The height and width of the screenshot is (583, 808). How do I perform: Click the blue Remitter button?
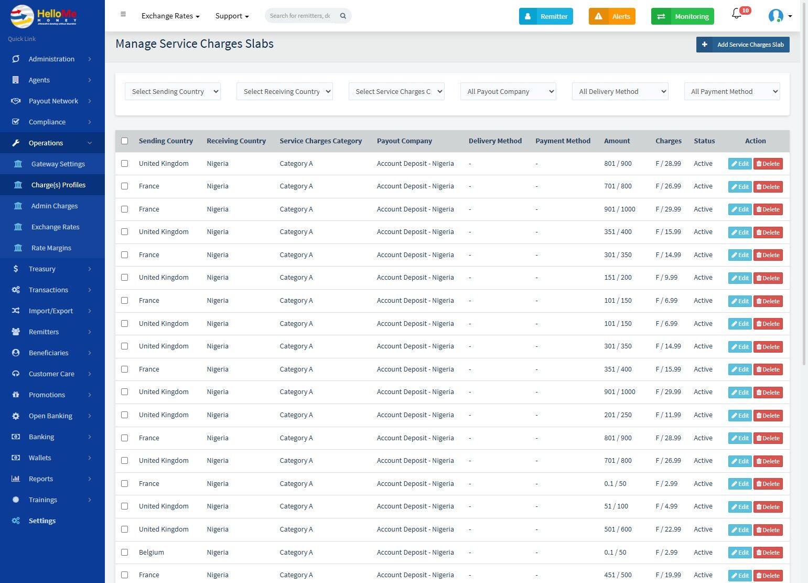pos(546,16)
